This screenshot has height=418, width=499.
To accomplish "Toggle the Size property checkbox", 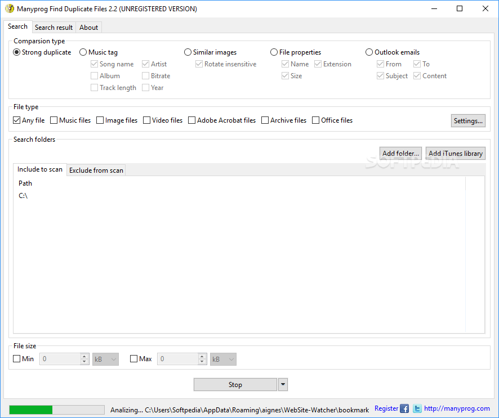I will (292, 75).
